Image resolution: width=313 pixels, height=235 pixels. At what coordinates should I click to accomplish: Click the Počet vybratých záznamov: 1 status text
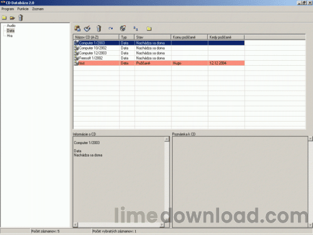[115, 231]
